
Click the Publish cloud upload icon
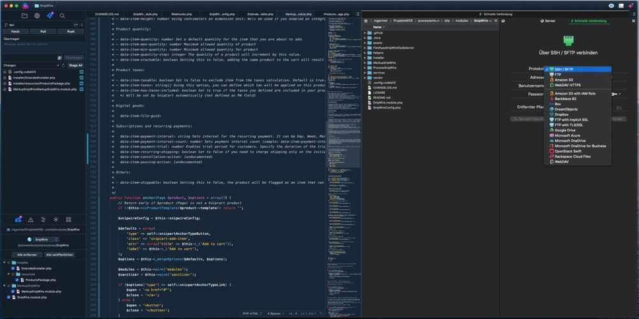(18, 219)
